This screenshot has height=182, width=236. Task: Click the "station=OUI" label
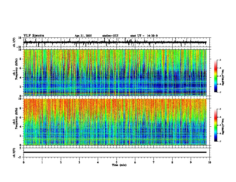(110, 36)
